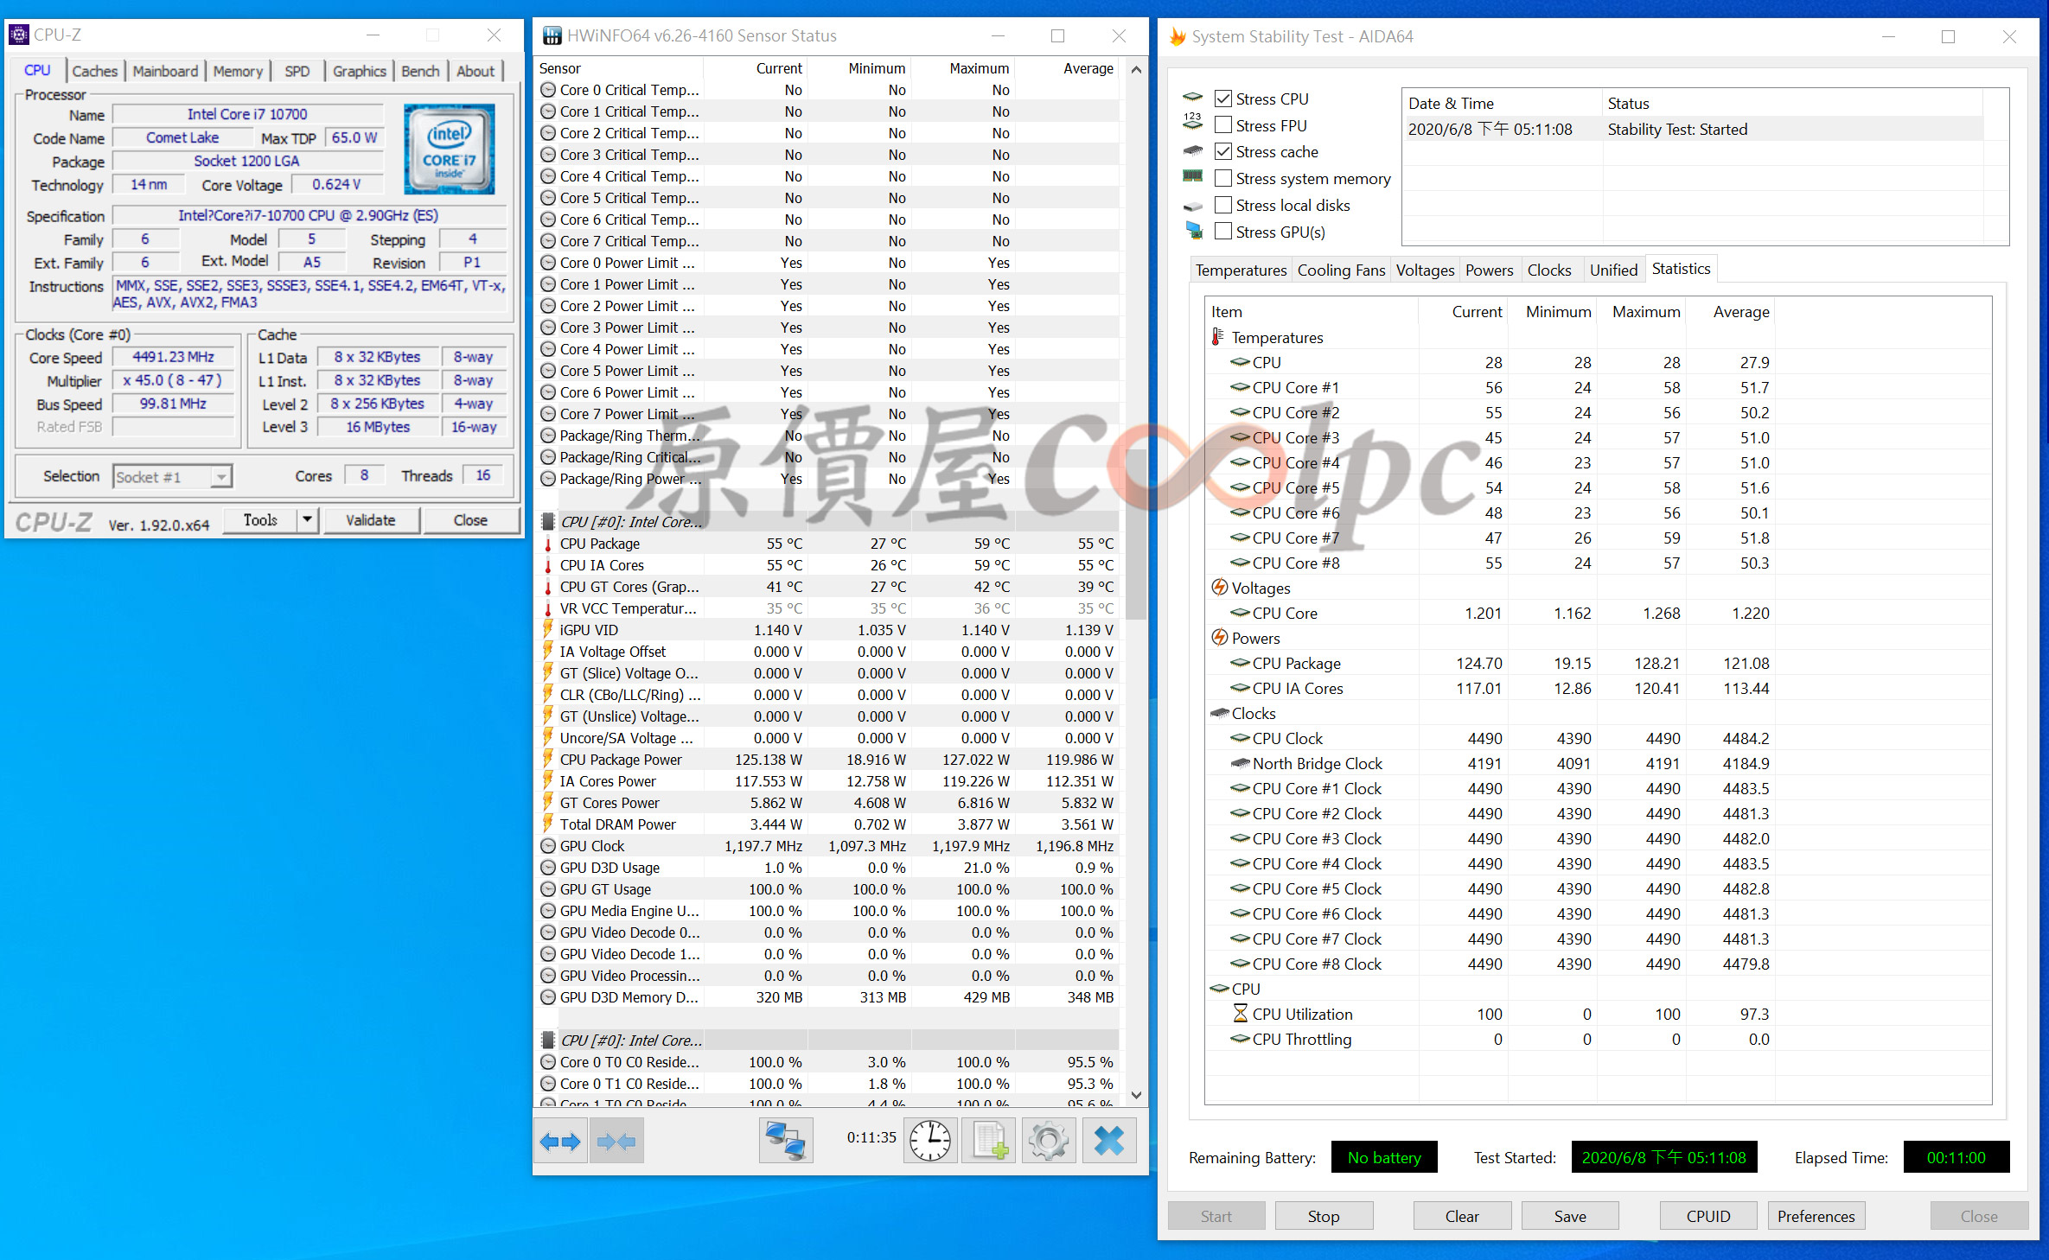Click Intel Core i7 logo in CPU-Z
Screen dimensions: 2049x1260
(x=450, y=149)
